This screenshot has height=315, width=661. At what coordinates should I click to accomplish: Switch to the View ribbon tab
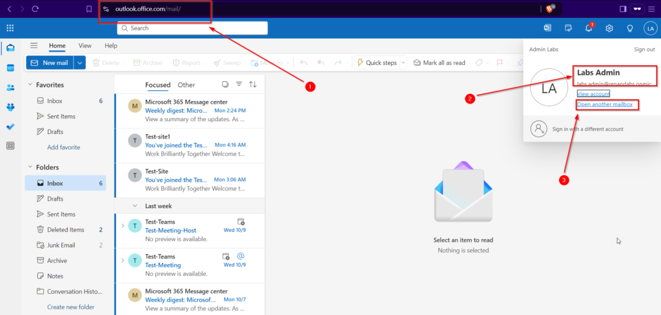click(85, 46)
